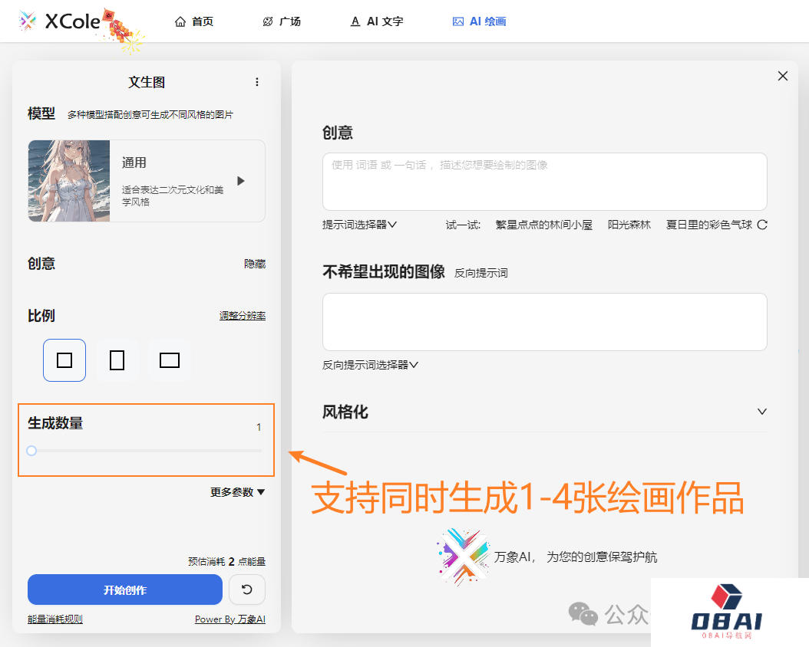Select the landscape aspect ratio
This screenshot has width=809, height=647.
coord(170,360)
